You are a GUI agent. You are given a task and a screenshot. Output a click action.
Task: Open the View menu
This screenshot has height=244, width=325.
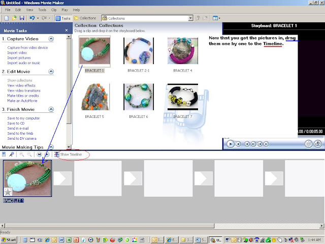pos(29,10)
